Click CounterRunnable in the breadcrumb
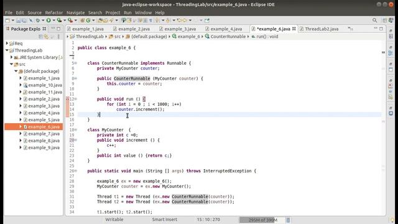The width and height of the screenshot is (398, 224). 228,37
